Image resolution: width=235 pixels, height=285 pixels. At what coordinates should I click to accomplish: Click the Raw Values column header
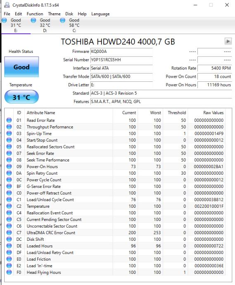[x=213, y=113]
